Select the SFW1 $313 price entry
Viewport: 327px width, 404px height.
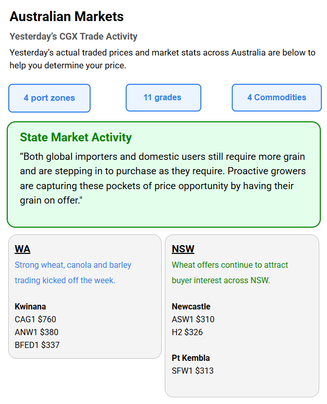click(193, 371)
